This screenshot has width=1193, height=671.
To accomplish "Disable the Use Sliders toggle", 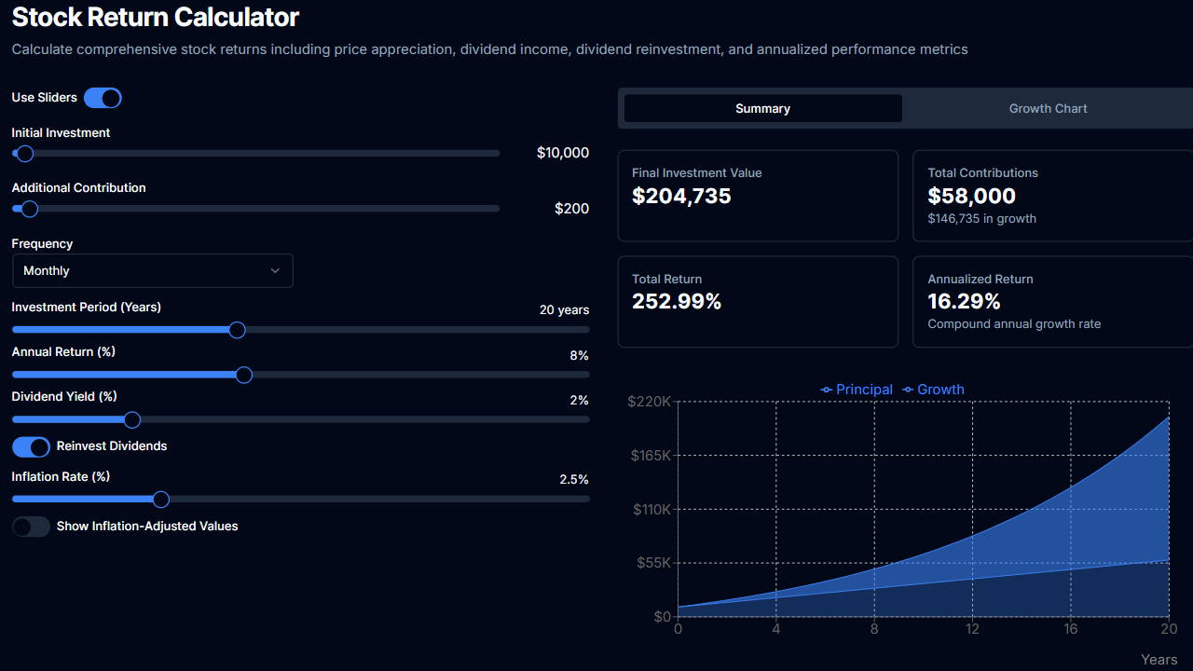I will (x=103, y=97).
